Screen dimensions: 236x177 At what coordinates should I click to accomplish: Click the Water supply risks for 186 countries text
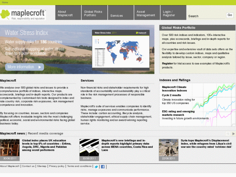click(x=33, y=42)
